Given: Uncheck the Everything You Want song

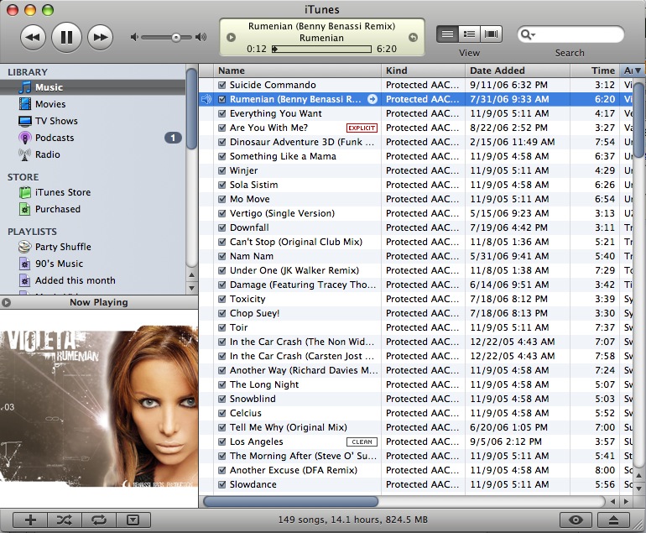Looking at the screenshot, I should tap(222, 114).
